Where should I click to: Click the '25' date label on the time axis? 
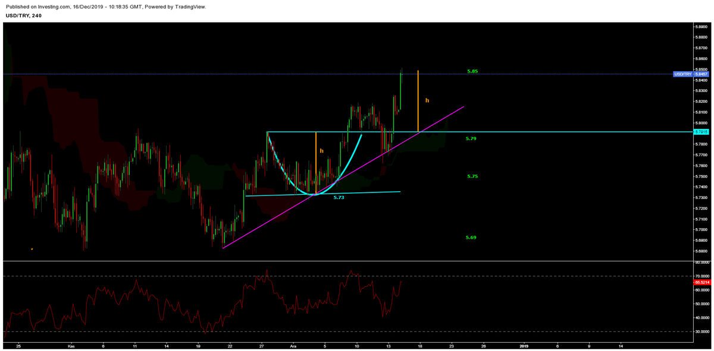click(19, 346)
